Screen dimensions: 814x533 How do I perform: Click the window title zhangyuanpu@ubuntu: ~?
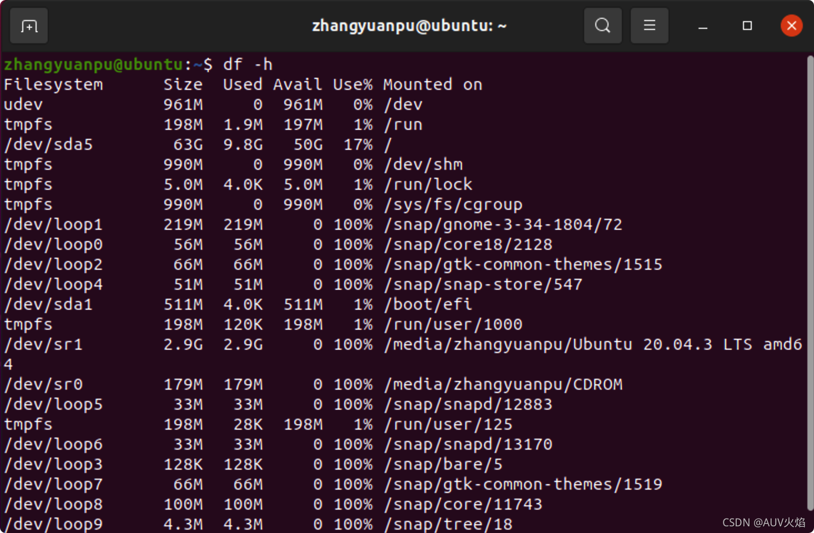coord(409,26)
